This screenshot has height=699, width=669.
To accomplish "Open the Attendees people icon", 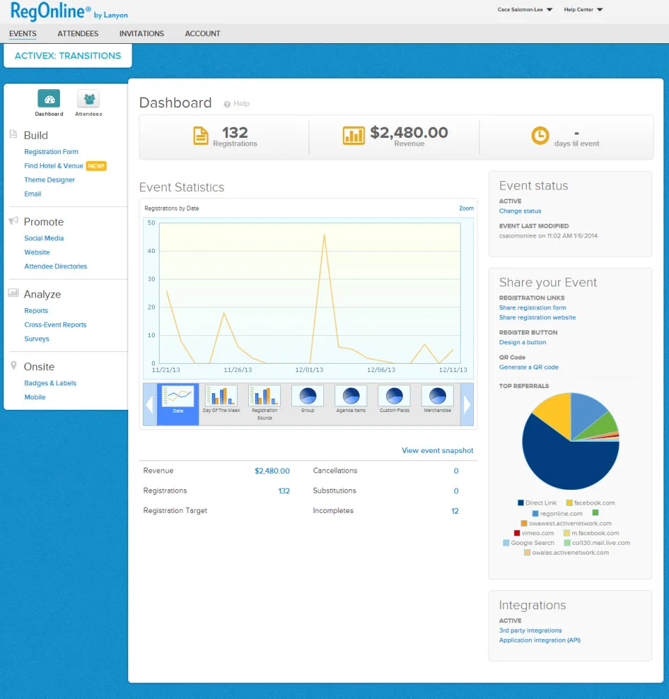I will click(x=89, y=98).
